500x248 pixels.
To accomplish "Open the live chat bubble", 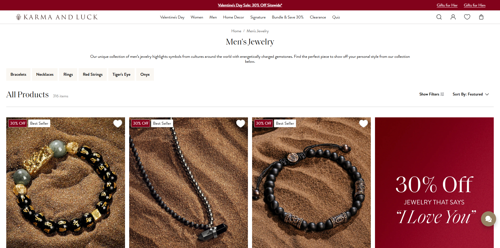I will click(489, 219).
